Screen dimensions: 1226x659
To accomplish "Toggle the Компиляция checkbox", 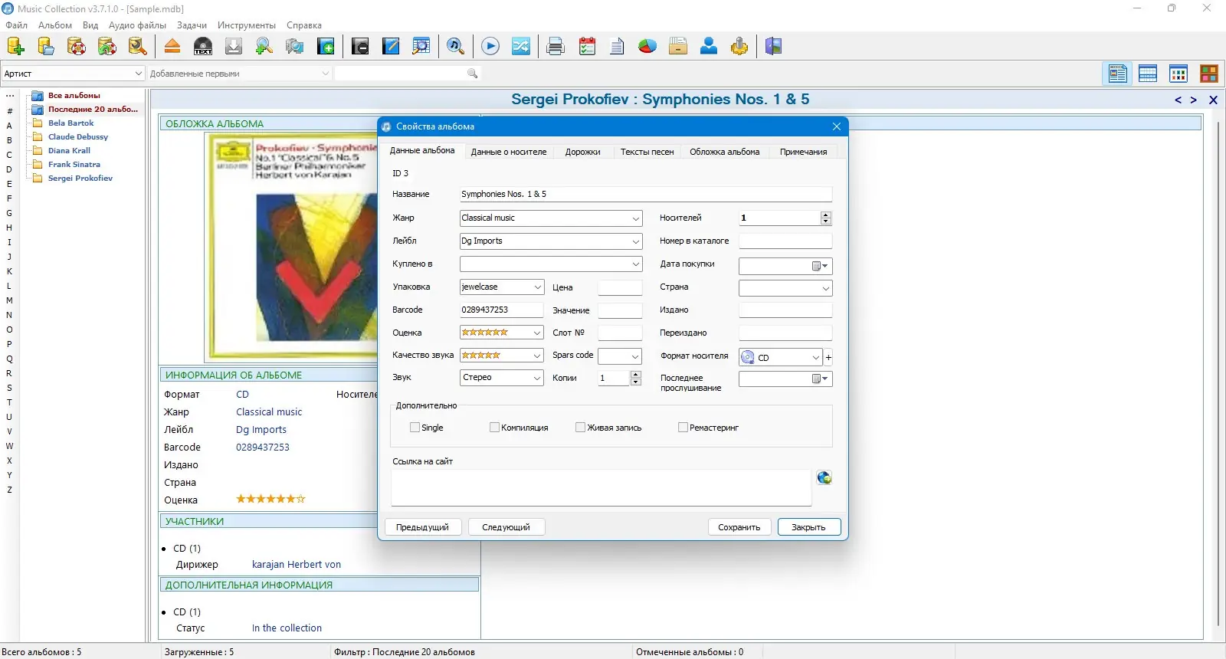I will point(494,428).
